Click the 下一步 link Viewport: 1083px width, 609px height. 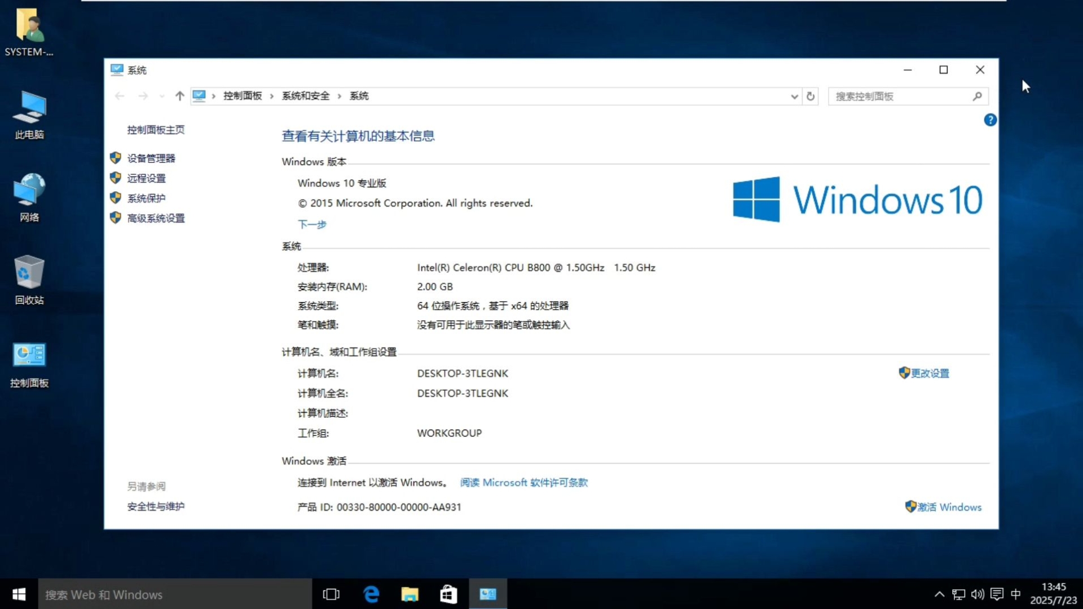coord(311,224)
